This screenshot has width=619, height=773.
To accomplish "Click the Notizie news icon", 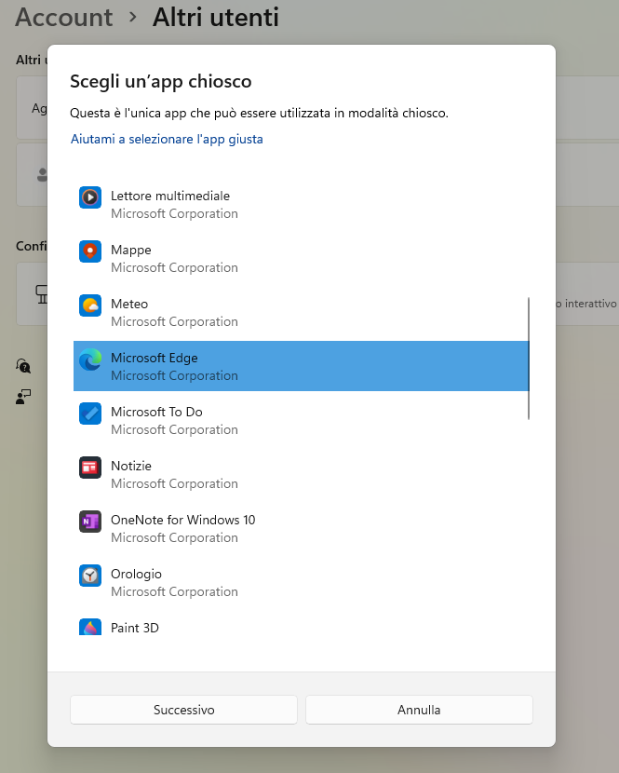I will coord(90,468).
